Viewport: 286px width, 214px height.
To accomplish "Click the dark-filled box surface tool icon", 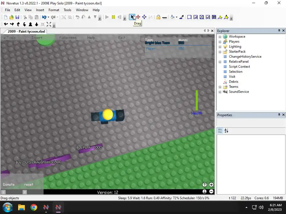I will (x=214, y=17).
